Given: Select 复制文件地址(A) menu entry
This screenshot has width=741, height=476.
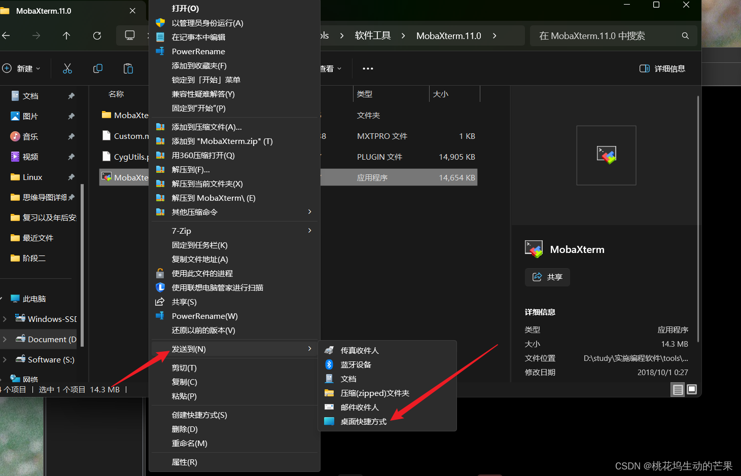Looking at the screenshot, I should [234, 259].
